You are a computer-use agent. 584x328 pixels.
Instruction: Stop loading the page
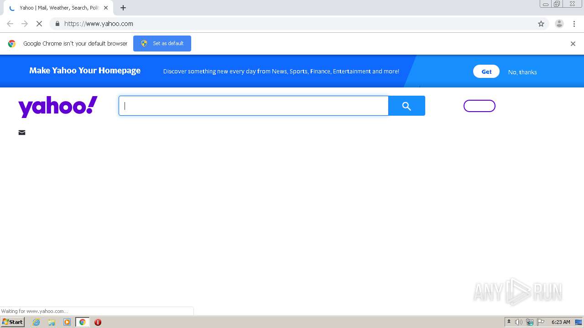pyautogui.click(x=39, y=24)
